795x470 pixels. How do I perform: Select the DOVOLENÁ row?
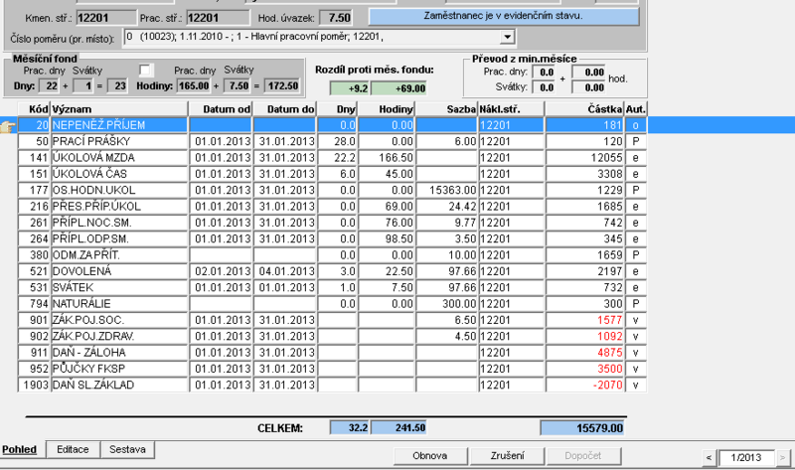point(332,271)
